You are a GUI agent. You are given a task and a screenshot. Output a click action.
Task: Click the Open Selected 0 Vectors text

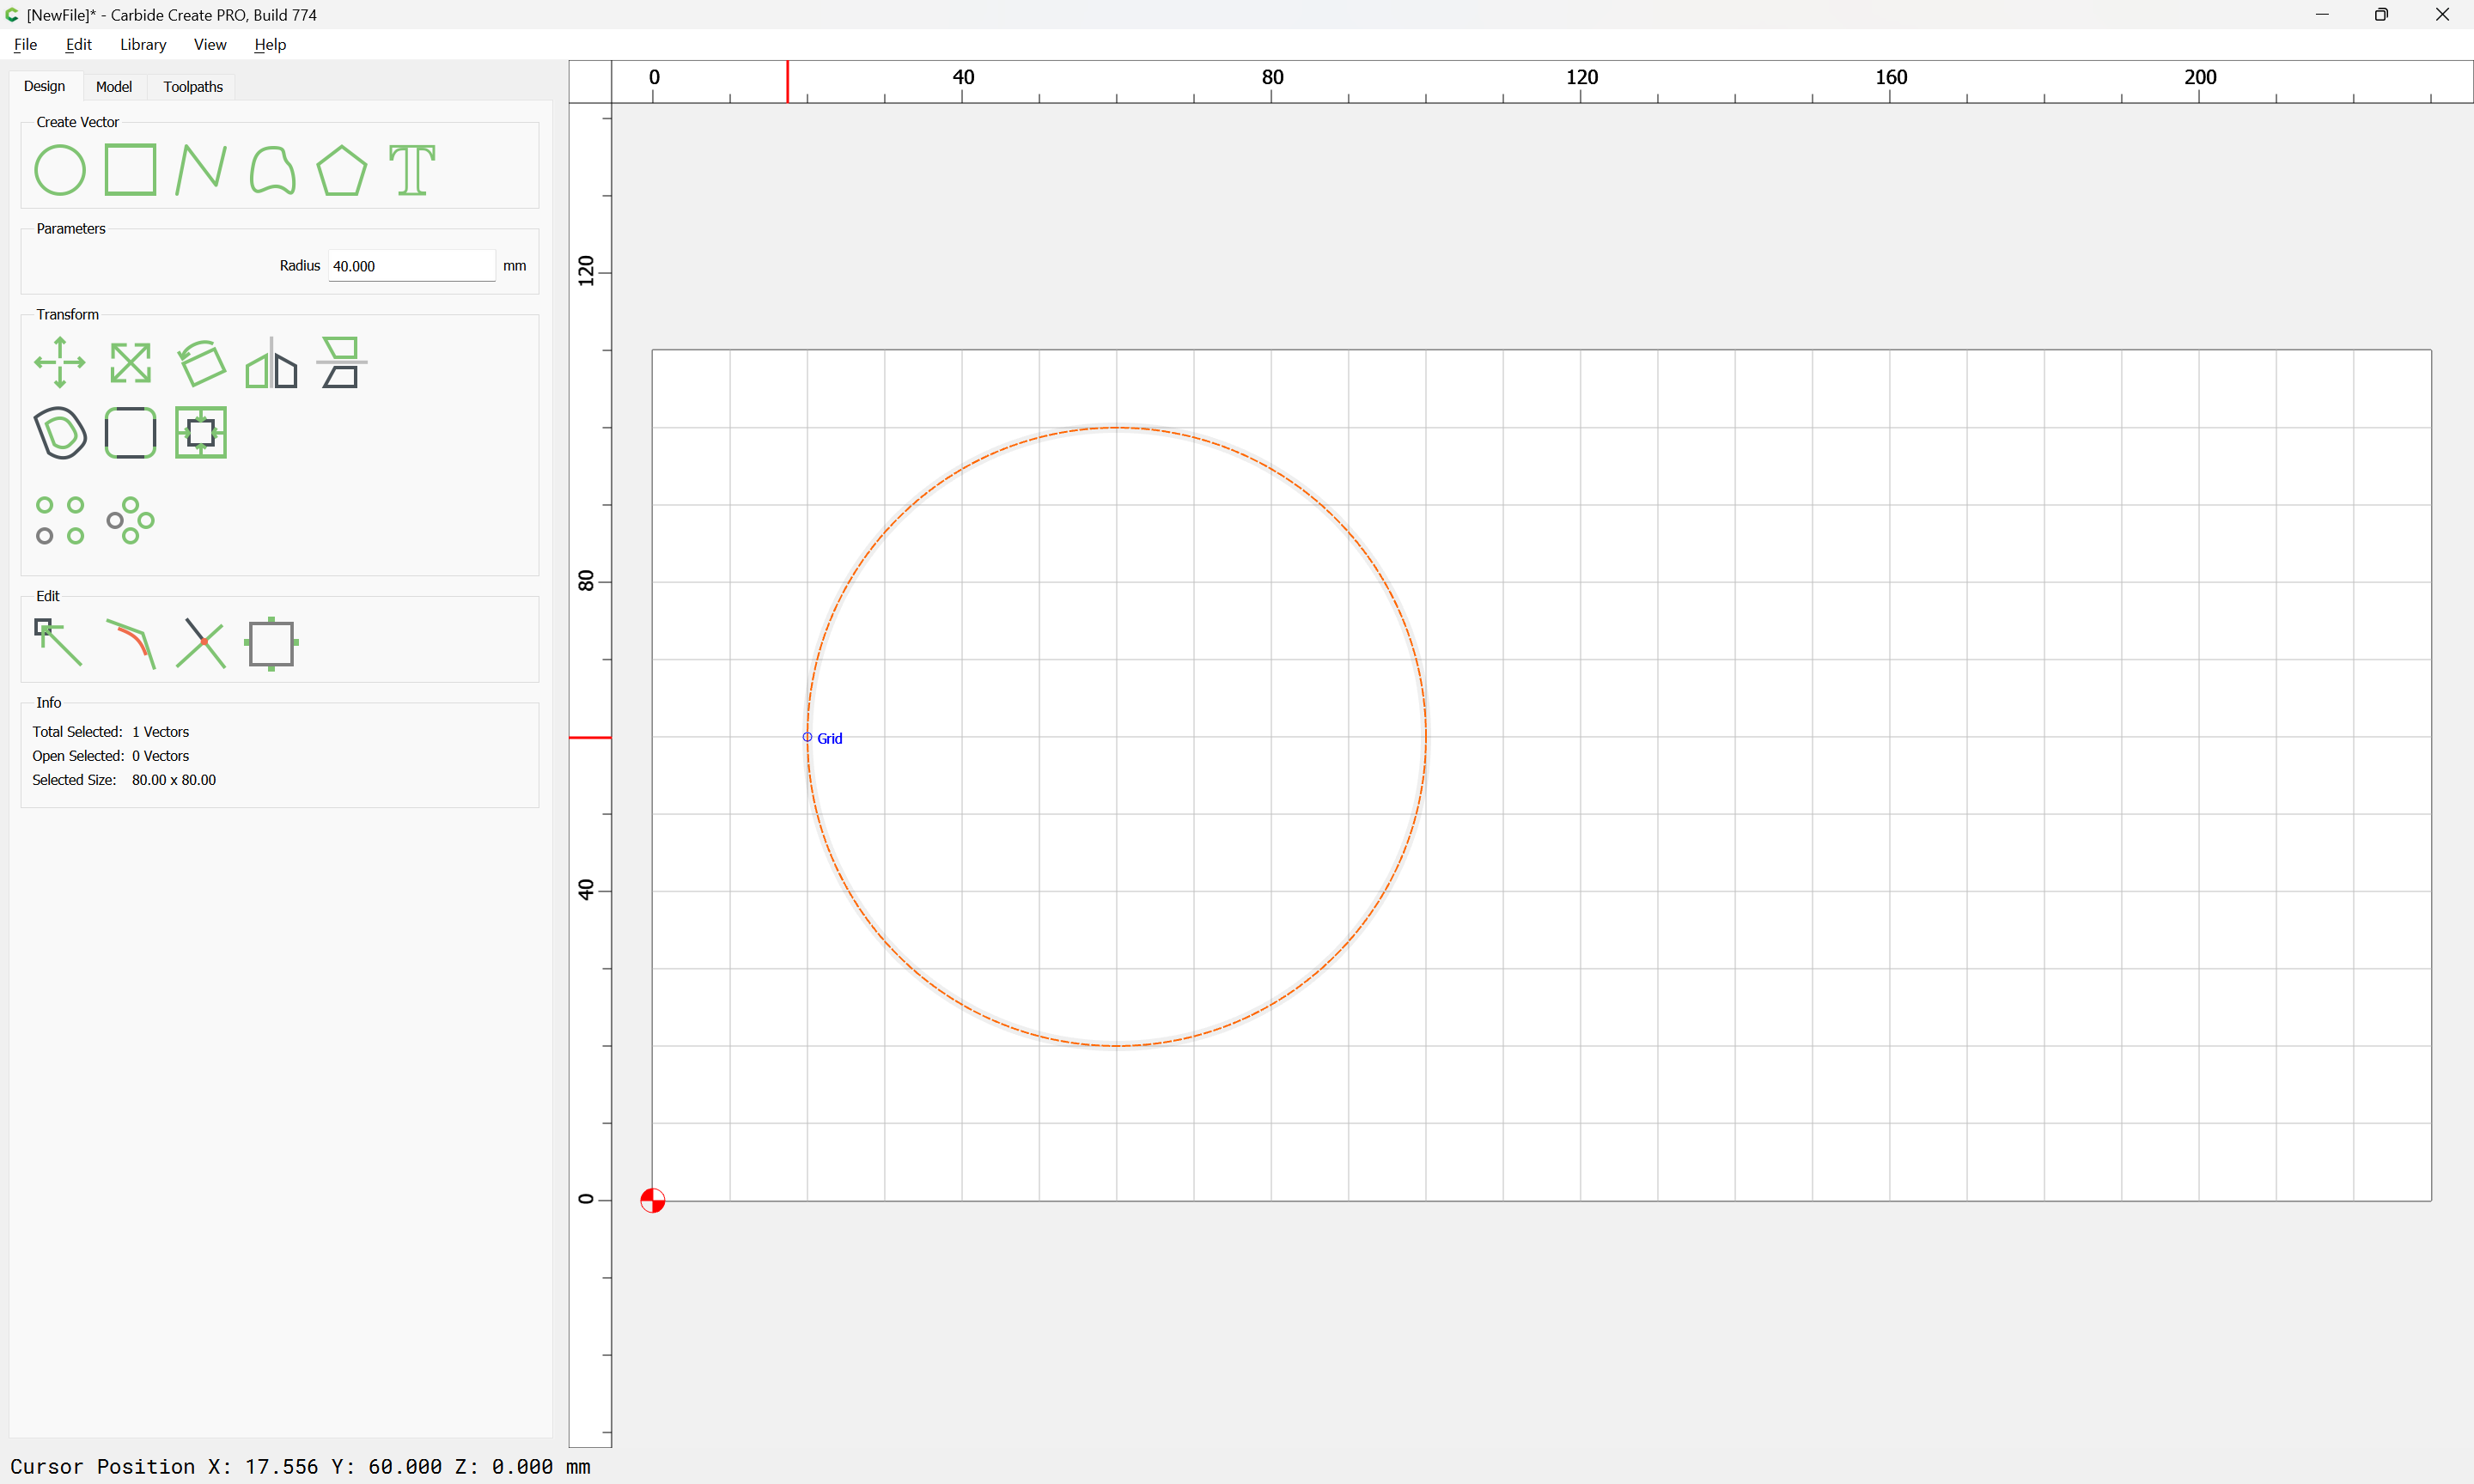pos(111,756)
